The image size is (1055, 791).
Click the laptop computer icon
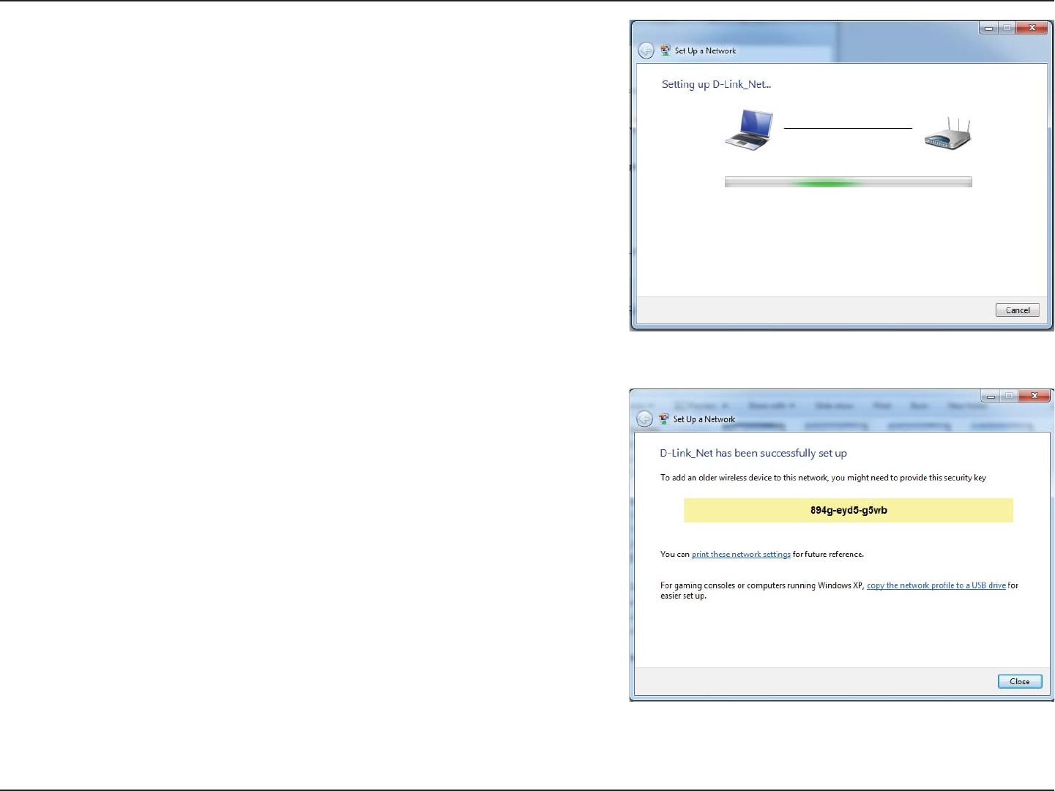[749, 130]
